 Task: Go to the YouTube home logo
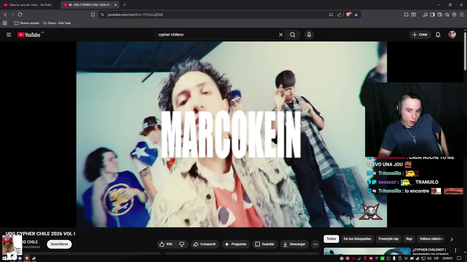[x=29, y=35]
